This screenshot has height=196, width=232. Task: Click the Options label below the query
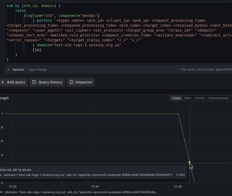(18, 70)
